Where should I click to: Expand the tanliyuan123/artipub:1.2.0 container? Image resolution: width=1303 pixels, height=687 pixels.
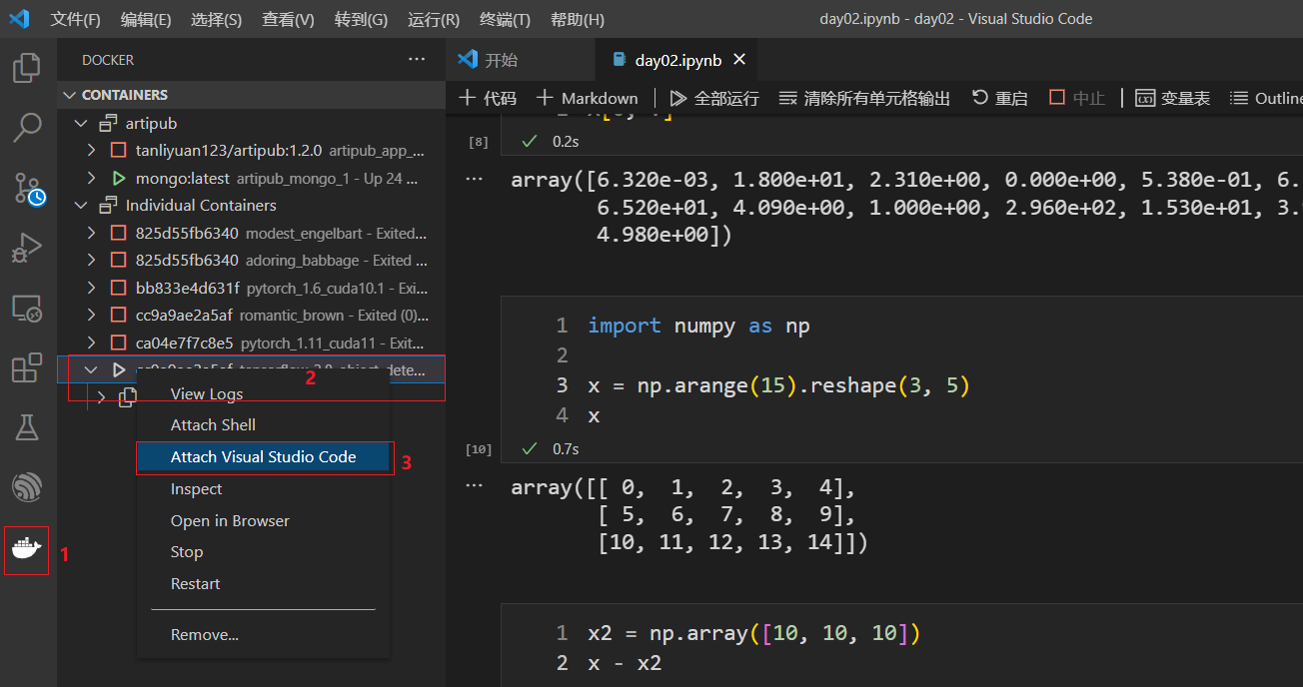coord(92,150)
